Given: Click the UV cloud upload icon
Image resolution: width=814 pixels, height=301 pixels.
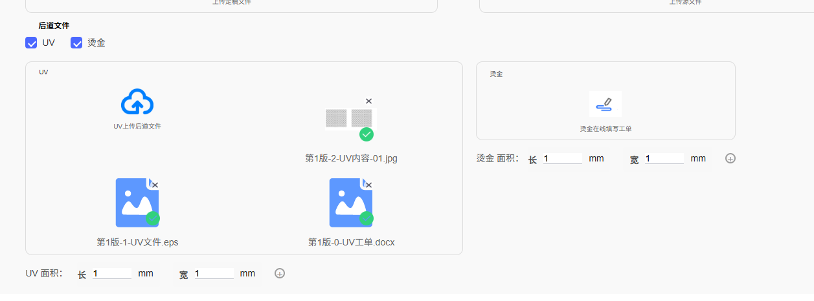Looking at the screenshot, I should pyautogui.click(x=137, y=102).
